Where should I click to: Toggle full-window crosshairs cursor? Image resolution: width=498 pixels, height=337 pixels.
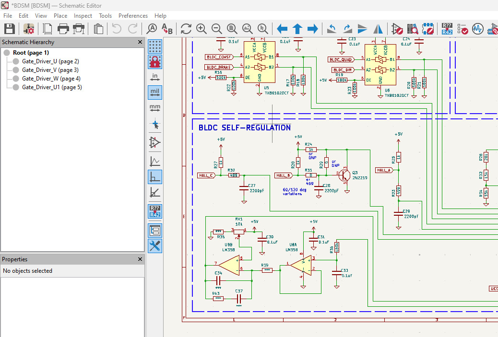155,124
